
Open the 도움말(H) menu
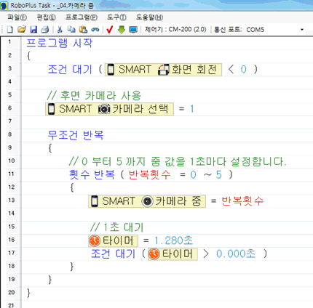(149, 17)
